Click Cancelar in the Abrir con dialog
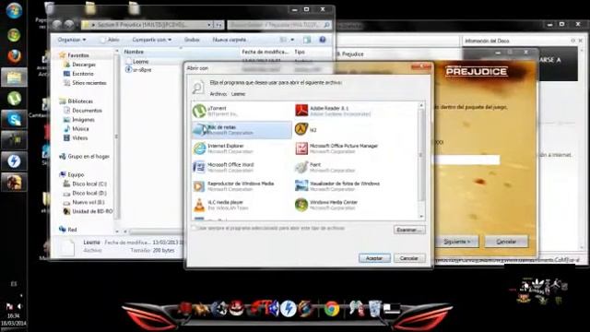Image resolution: width=590 pixels, height=332 pixels. pos(409,258)
